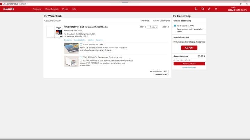Viewport: 250px width, 140px height.
Task: Click the Weitere 4 Seiten price line
Action: click(76, 36)
